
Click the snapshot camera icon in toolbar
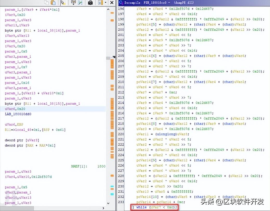coord(90,3)
